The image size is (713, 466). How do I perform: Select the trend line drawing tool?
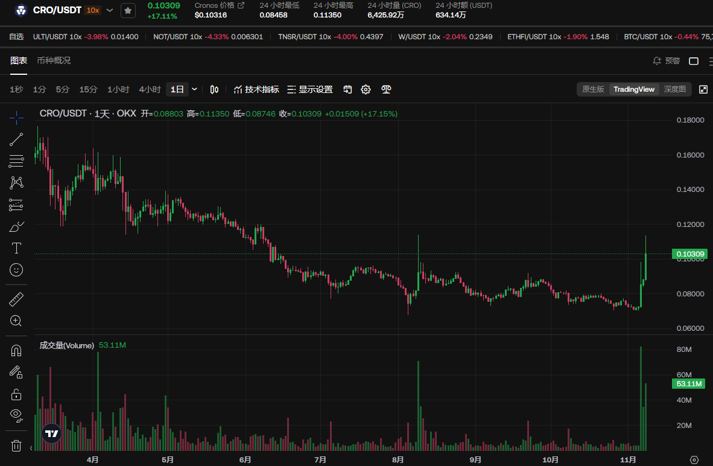[x=16, y=139]
